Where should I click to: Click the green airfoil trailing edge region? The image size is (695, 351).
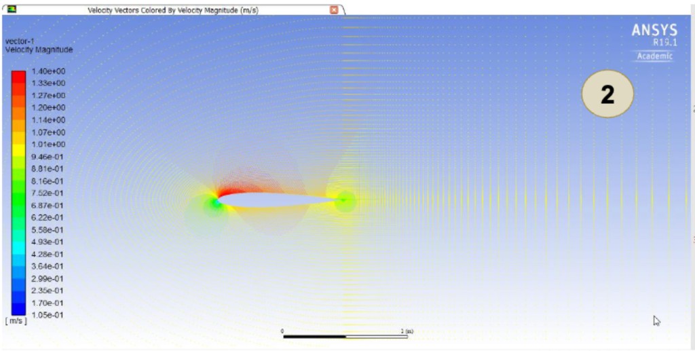pos(345,200)
